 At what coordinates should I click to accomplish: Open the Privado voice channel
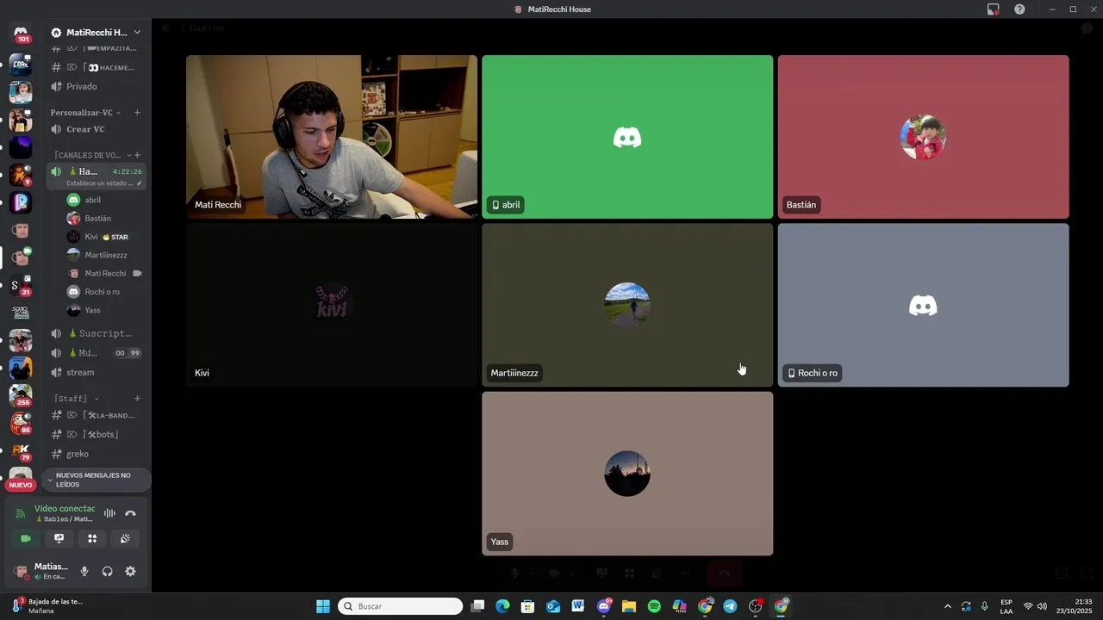(96, 86)
